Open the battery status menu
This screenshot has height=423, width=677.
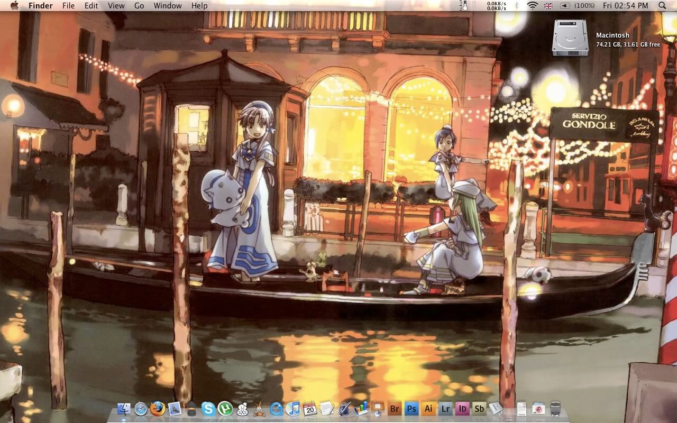point(578,5)
